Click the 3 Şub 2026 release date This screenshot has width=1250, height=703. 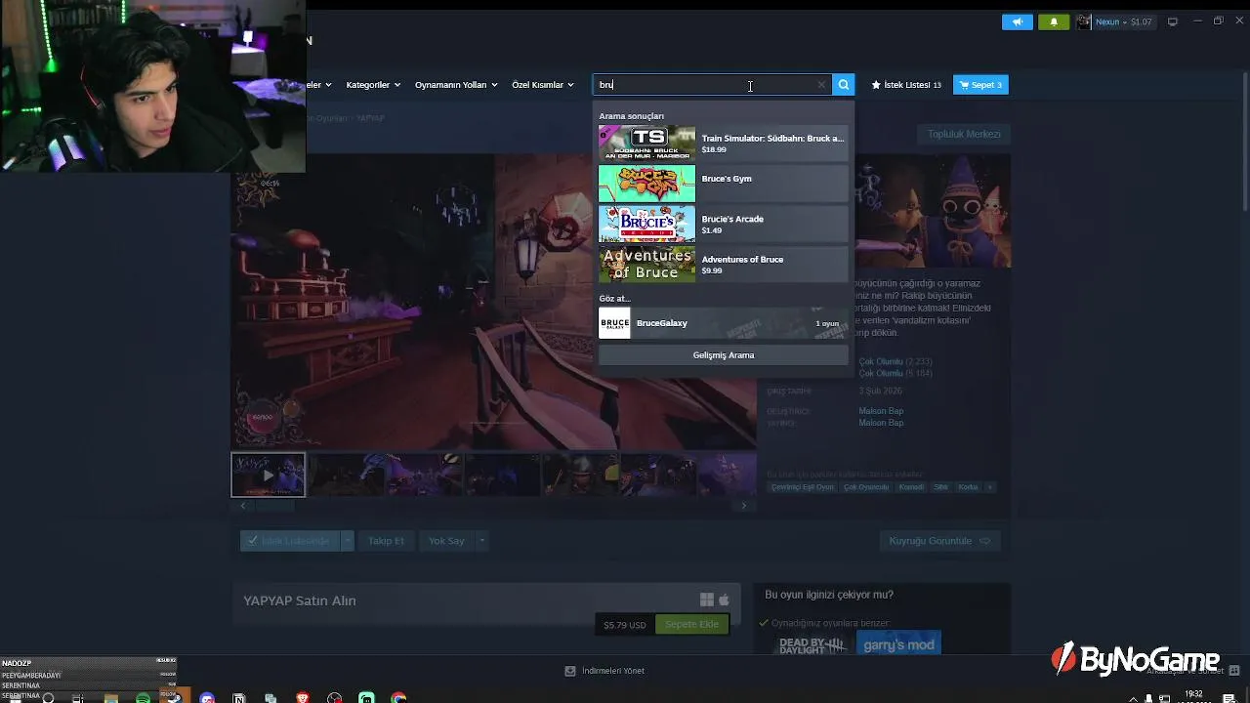881,391
